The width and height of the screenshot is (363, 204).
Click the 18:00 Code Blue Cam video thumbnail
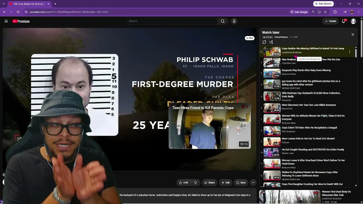coord(272,62)
